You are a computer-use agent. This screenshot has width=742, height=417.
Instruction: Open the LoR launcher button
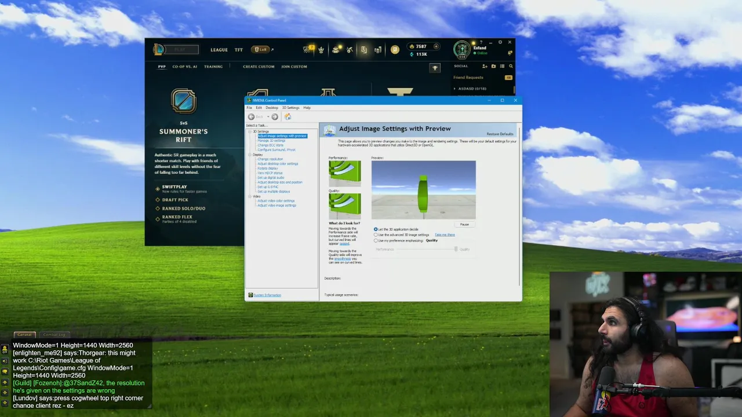pyautogui.click(x=261, y=50)
